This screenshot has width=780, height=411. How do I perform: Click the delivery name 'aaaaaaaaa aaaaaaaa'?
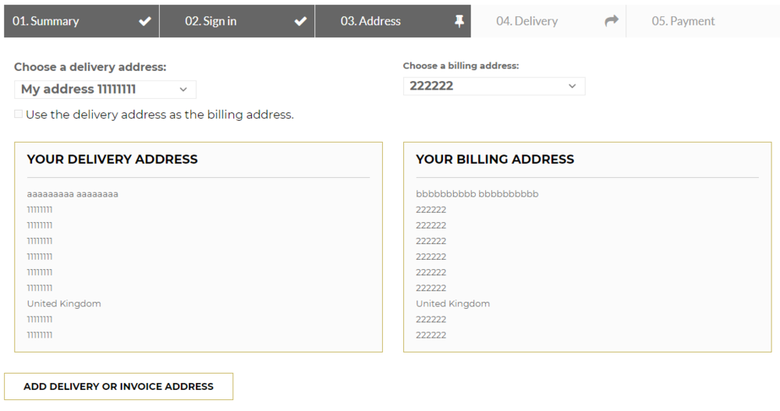[x=73, y=194]
